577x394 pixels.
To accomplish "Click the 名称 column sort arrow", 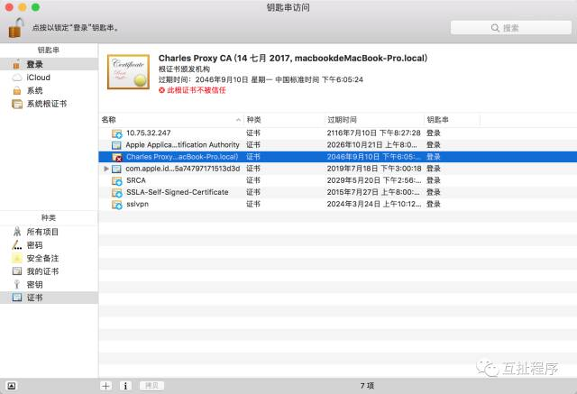I will tap(238, 120).
